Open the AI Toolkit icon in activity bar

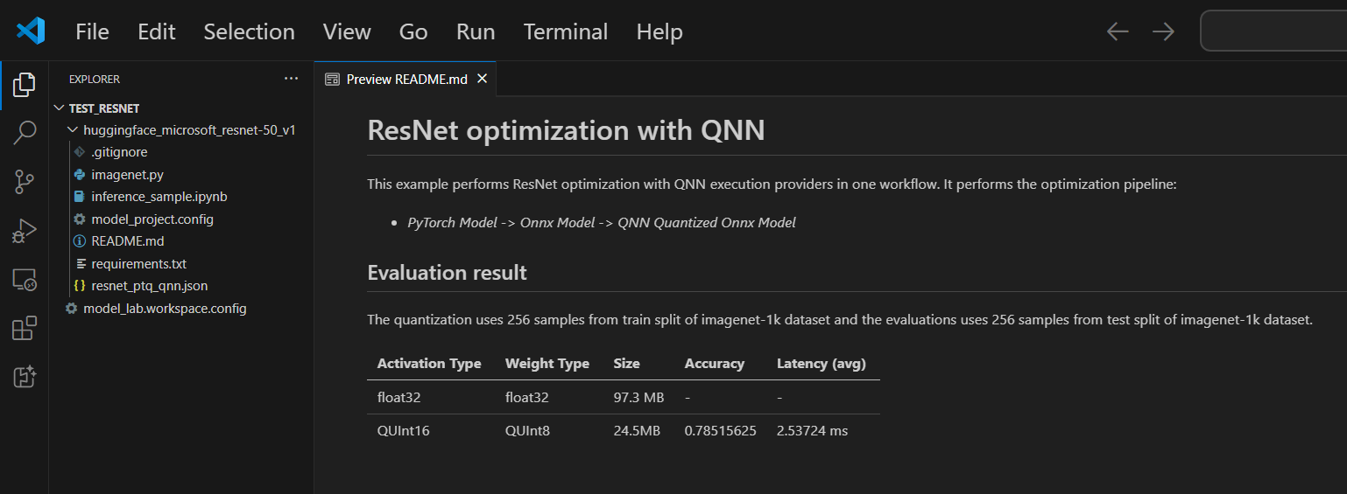point(25,377)
